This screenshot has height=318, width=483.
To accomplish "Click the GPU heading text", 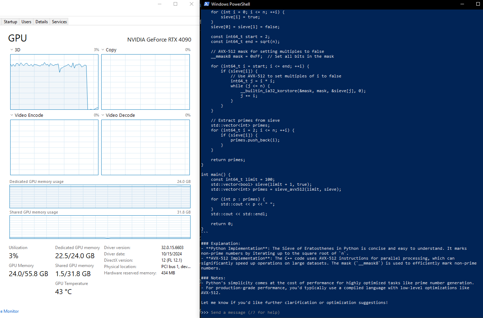I will click(18, 38).
